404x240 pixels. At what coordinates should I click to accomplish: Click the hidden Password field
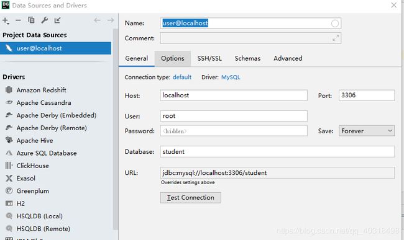tap(234, 131)
